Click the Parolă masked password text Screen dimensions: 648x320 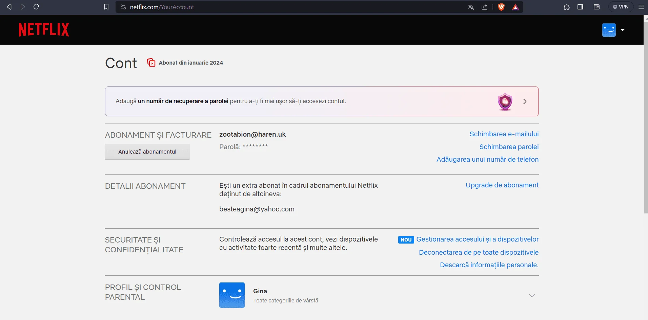tap(244, 147)
